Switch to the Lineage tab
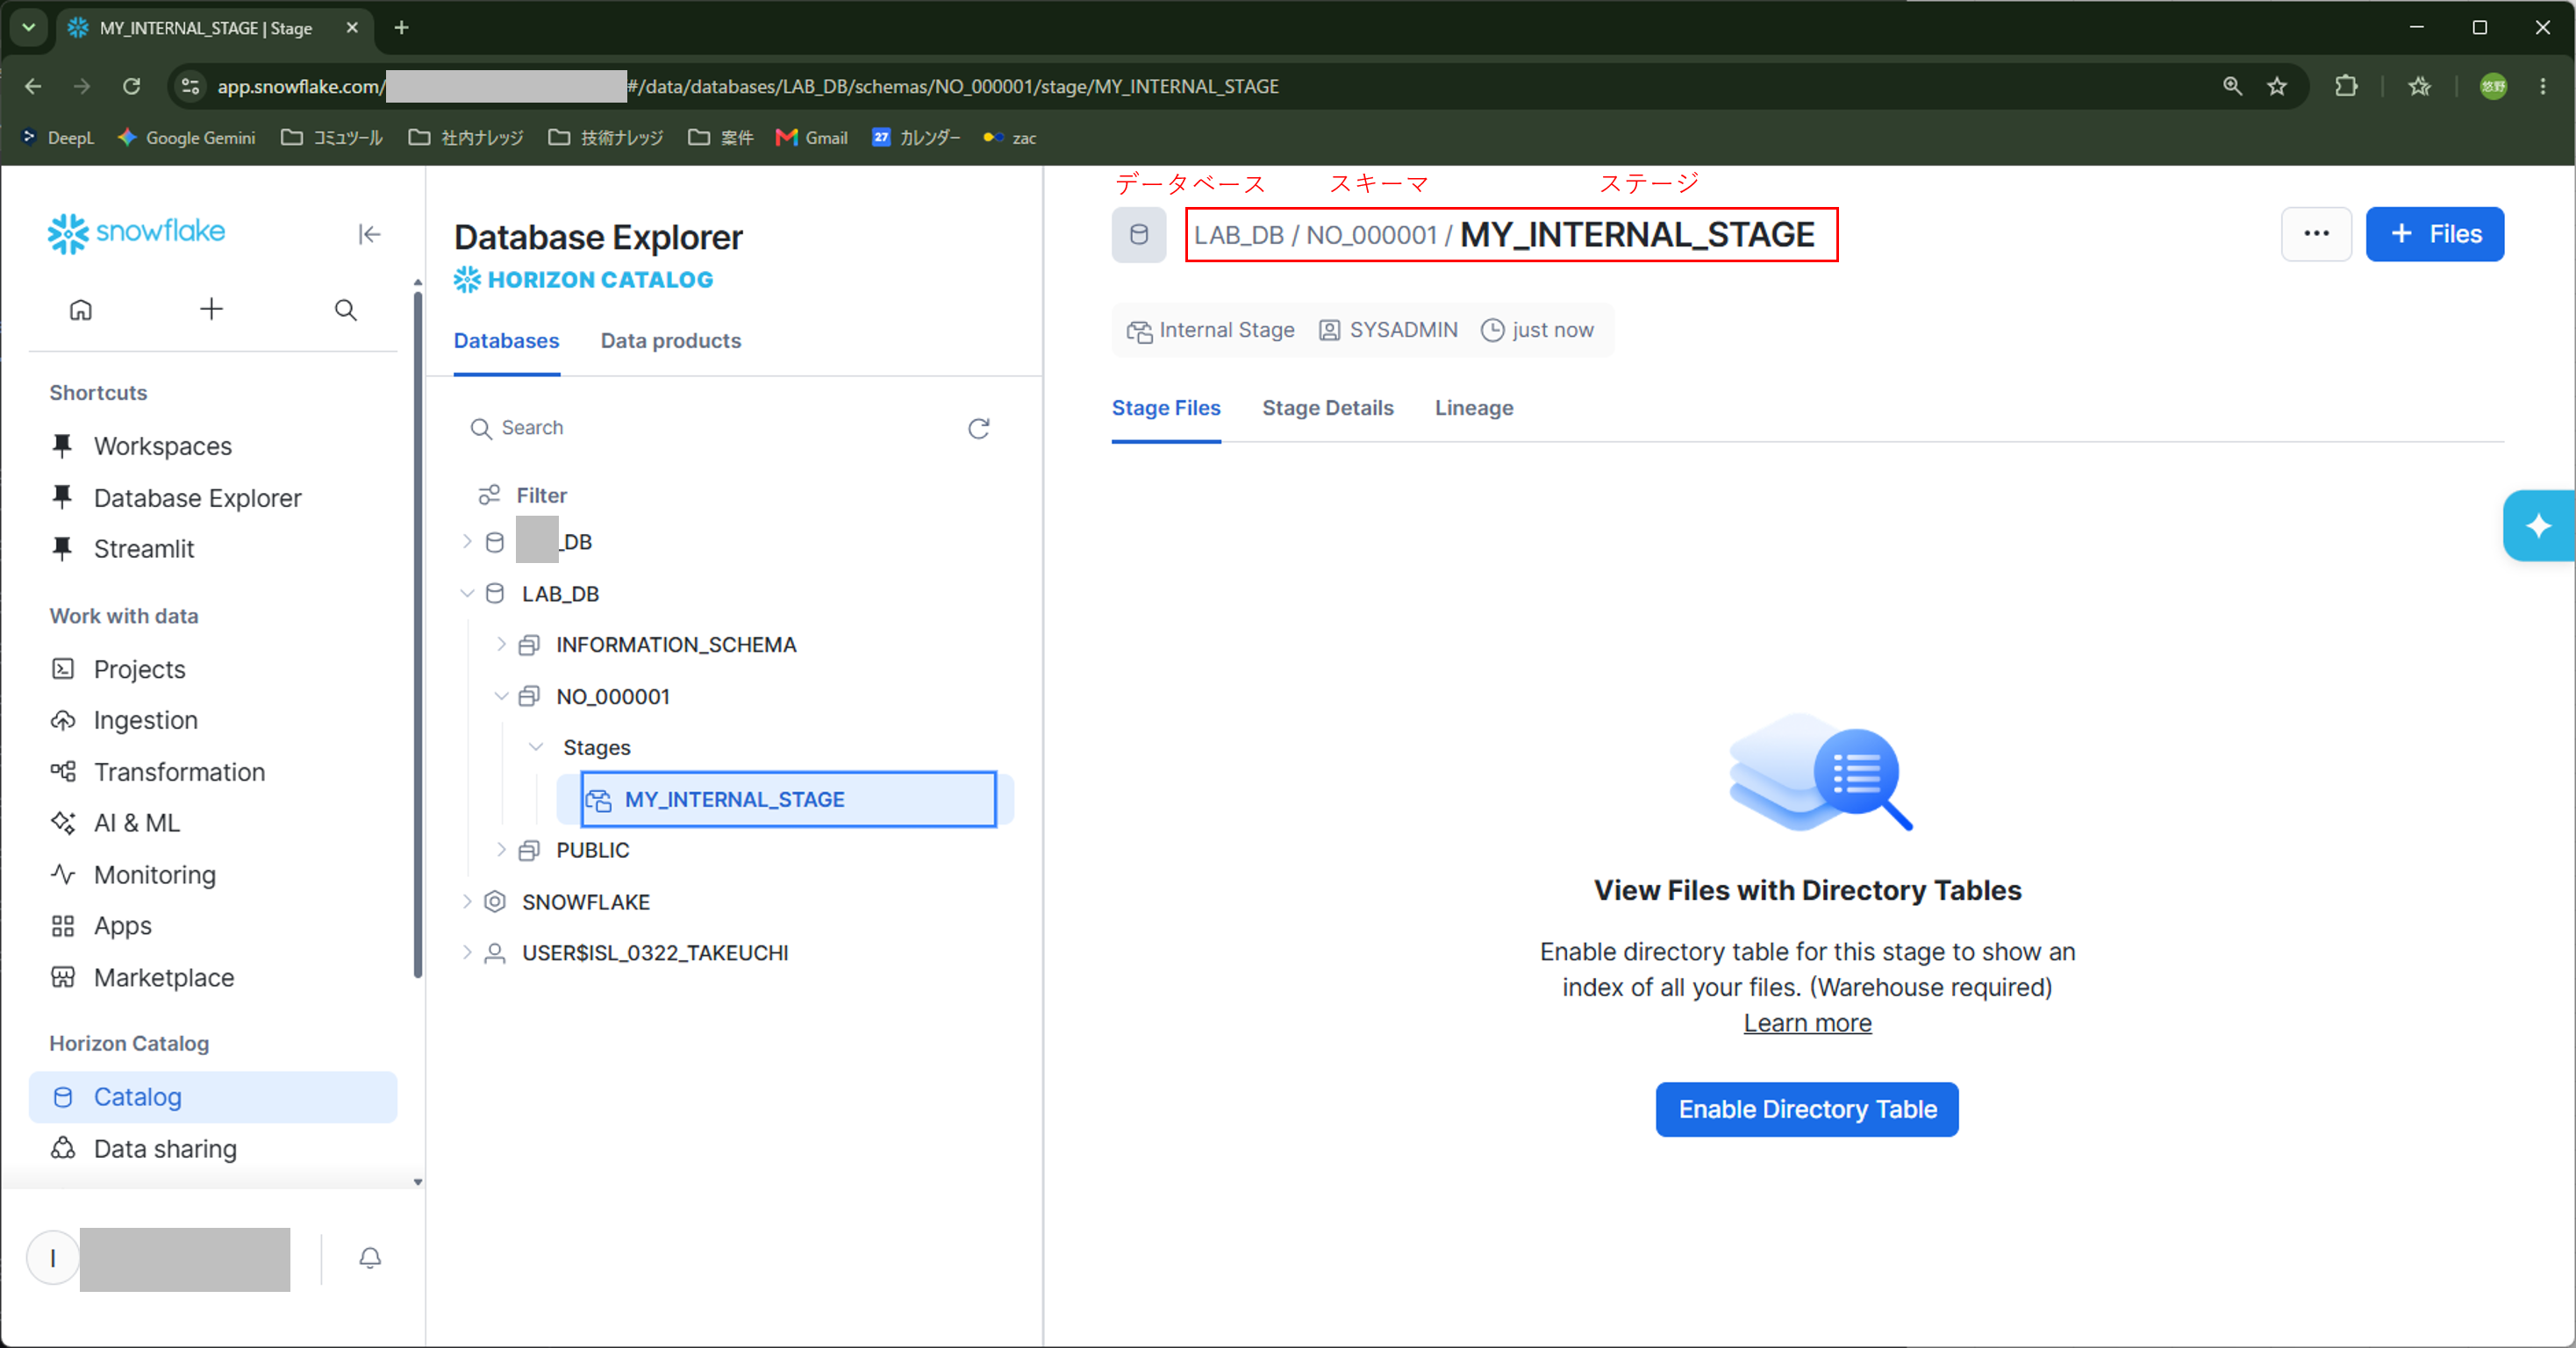Image resolution: width=2576 pixels, height=1348 pixels. coord(1473,408)
